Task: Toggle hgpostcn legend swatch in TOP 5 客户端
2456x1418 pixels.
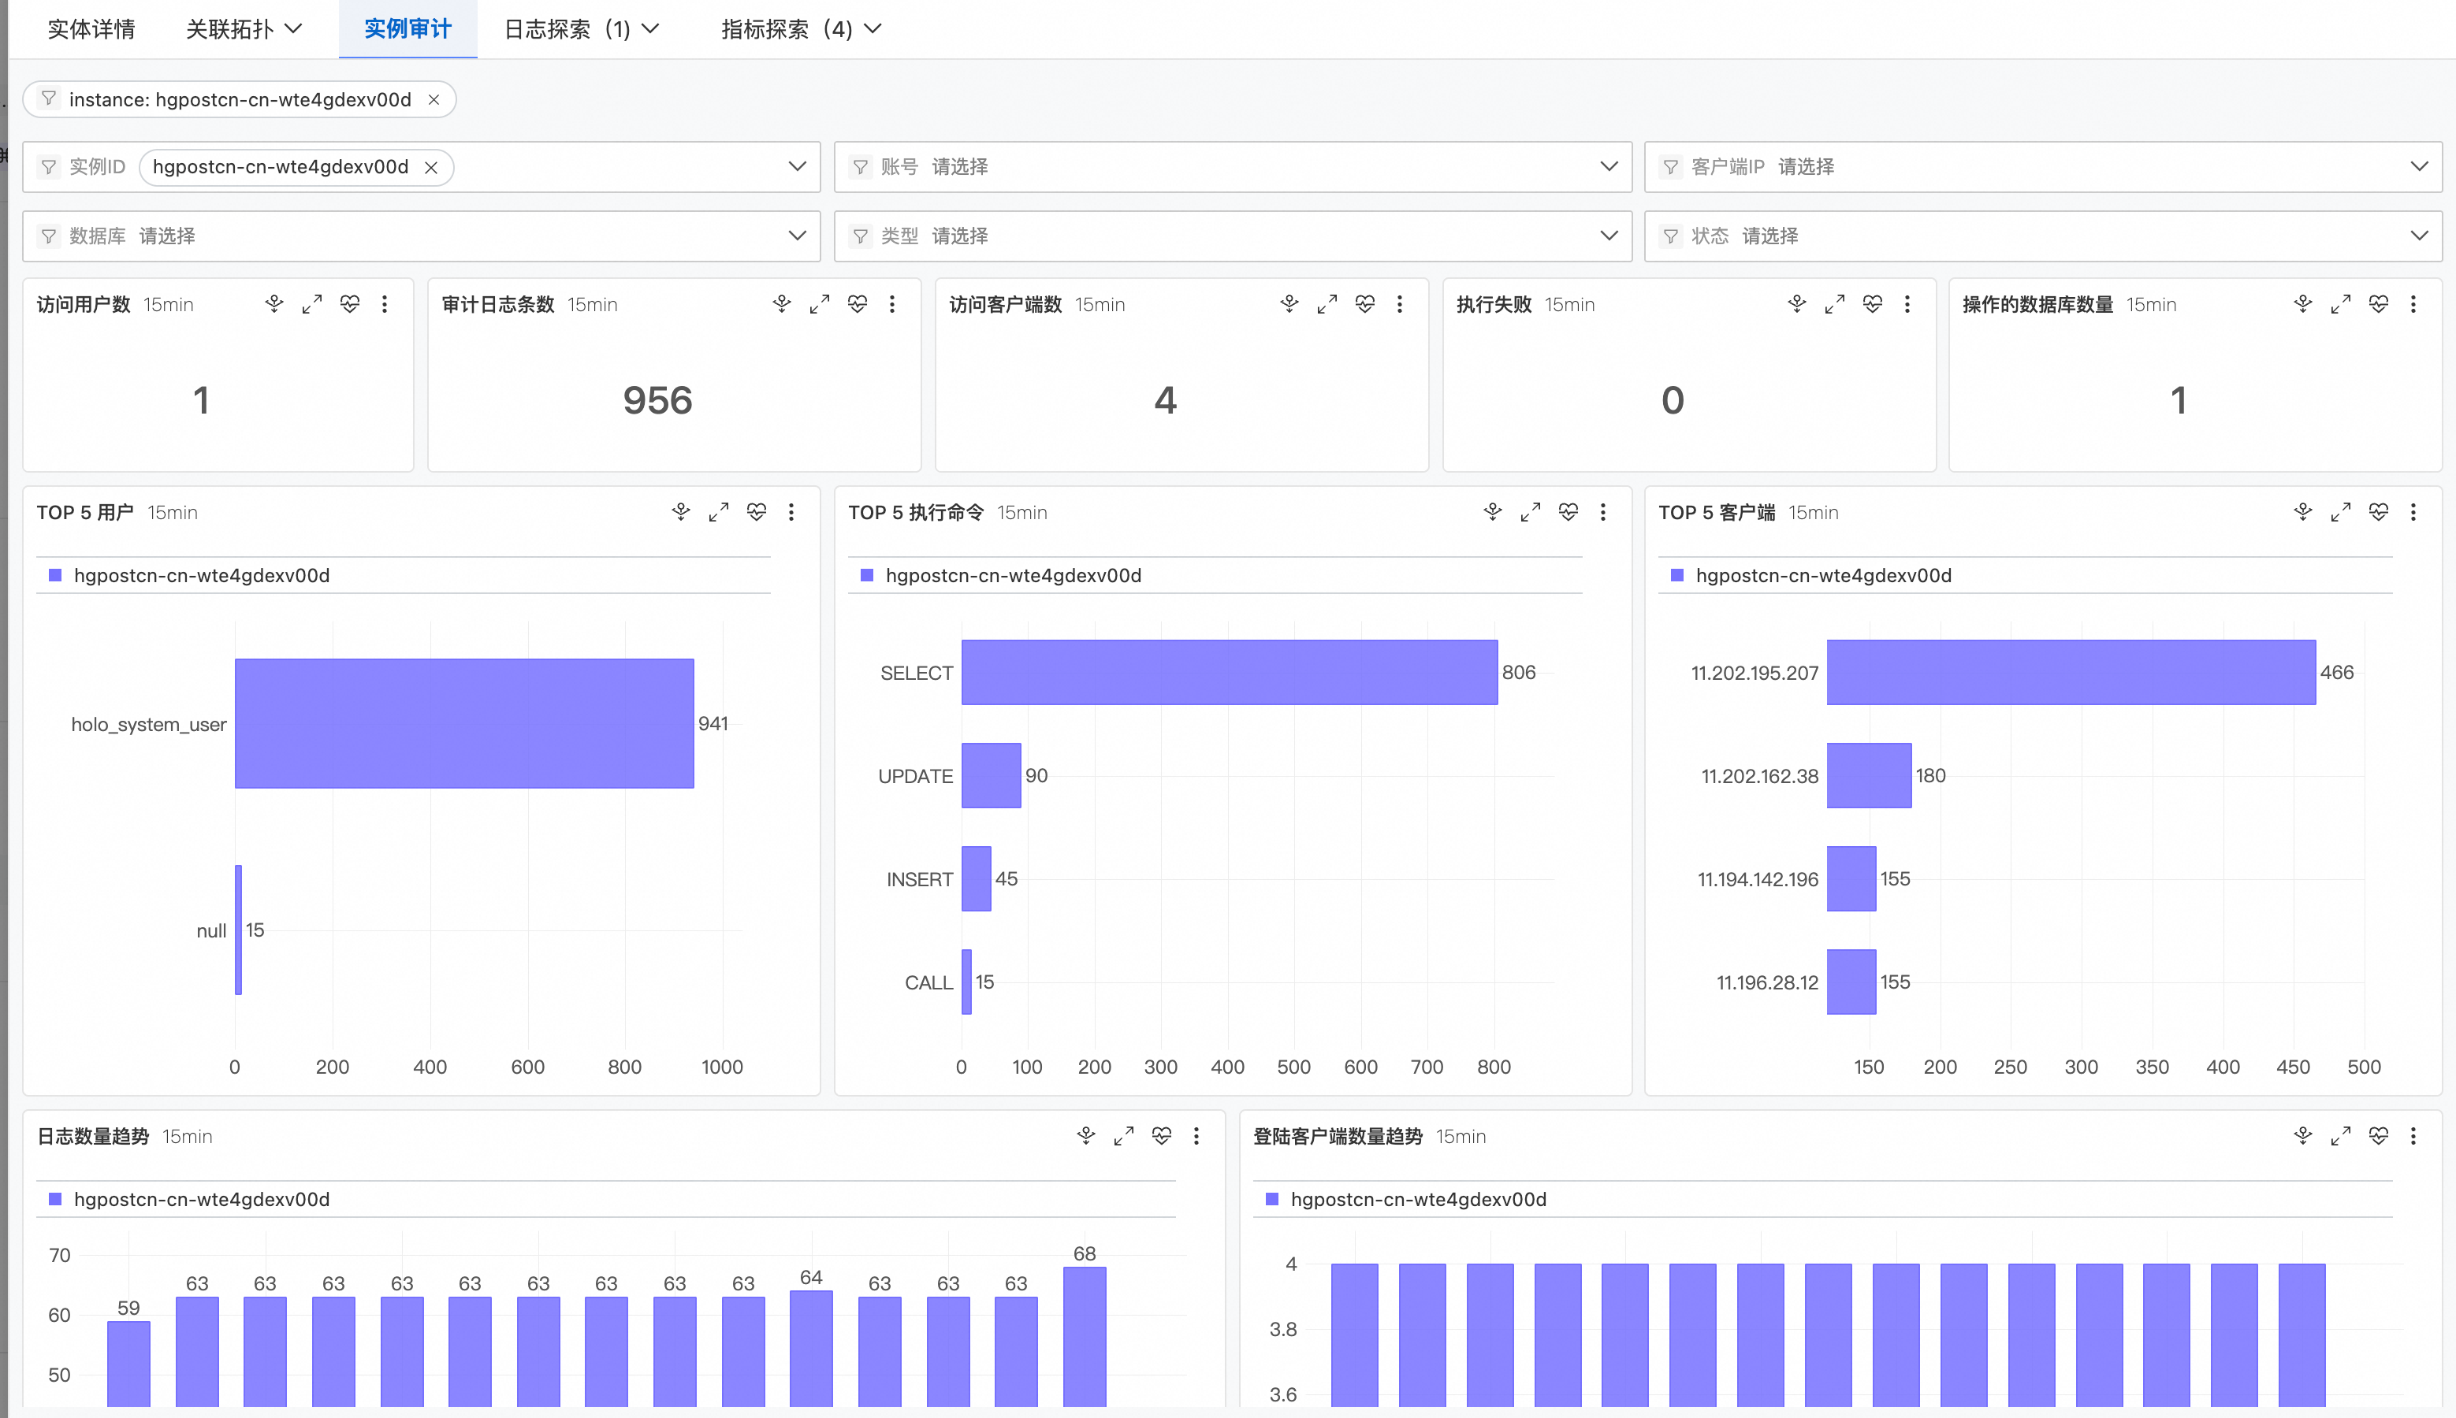Action: (1676, 576)
